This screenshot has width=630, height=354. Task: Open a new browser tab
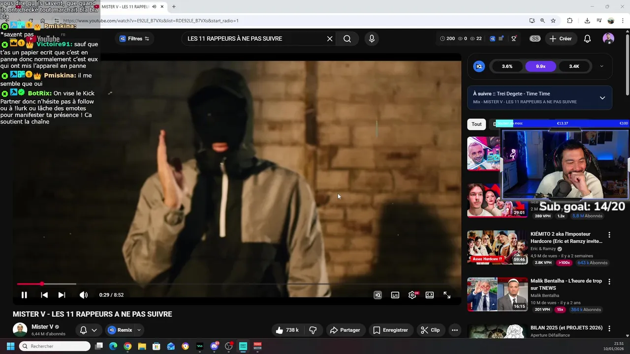click(x=174, y=7)
